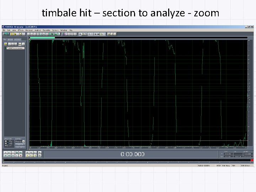Image resolution: width=256 pixels, height=192 pixels.
Task: Pause playback with the Pause button
Action: pyautogui.click(x=13, y=153)
